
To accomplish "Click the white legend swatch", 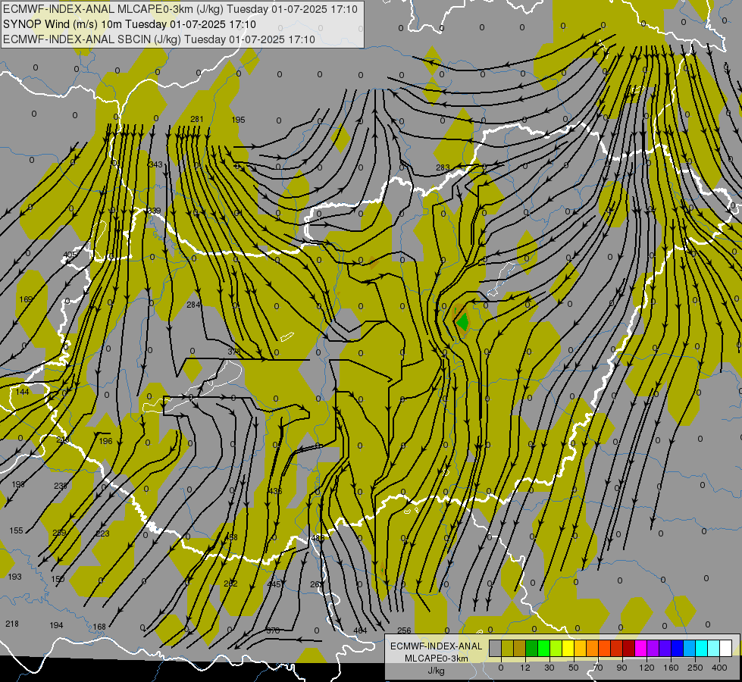I will (x=726, y=648).
